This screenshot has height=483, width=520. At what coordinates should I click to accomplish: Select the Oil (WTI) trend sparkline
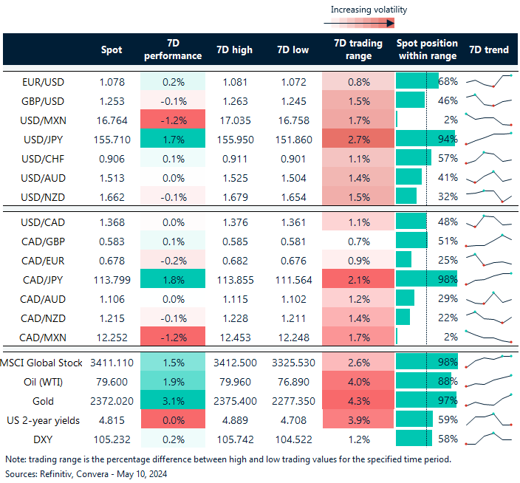tap(488, 381)
